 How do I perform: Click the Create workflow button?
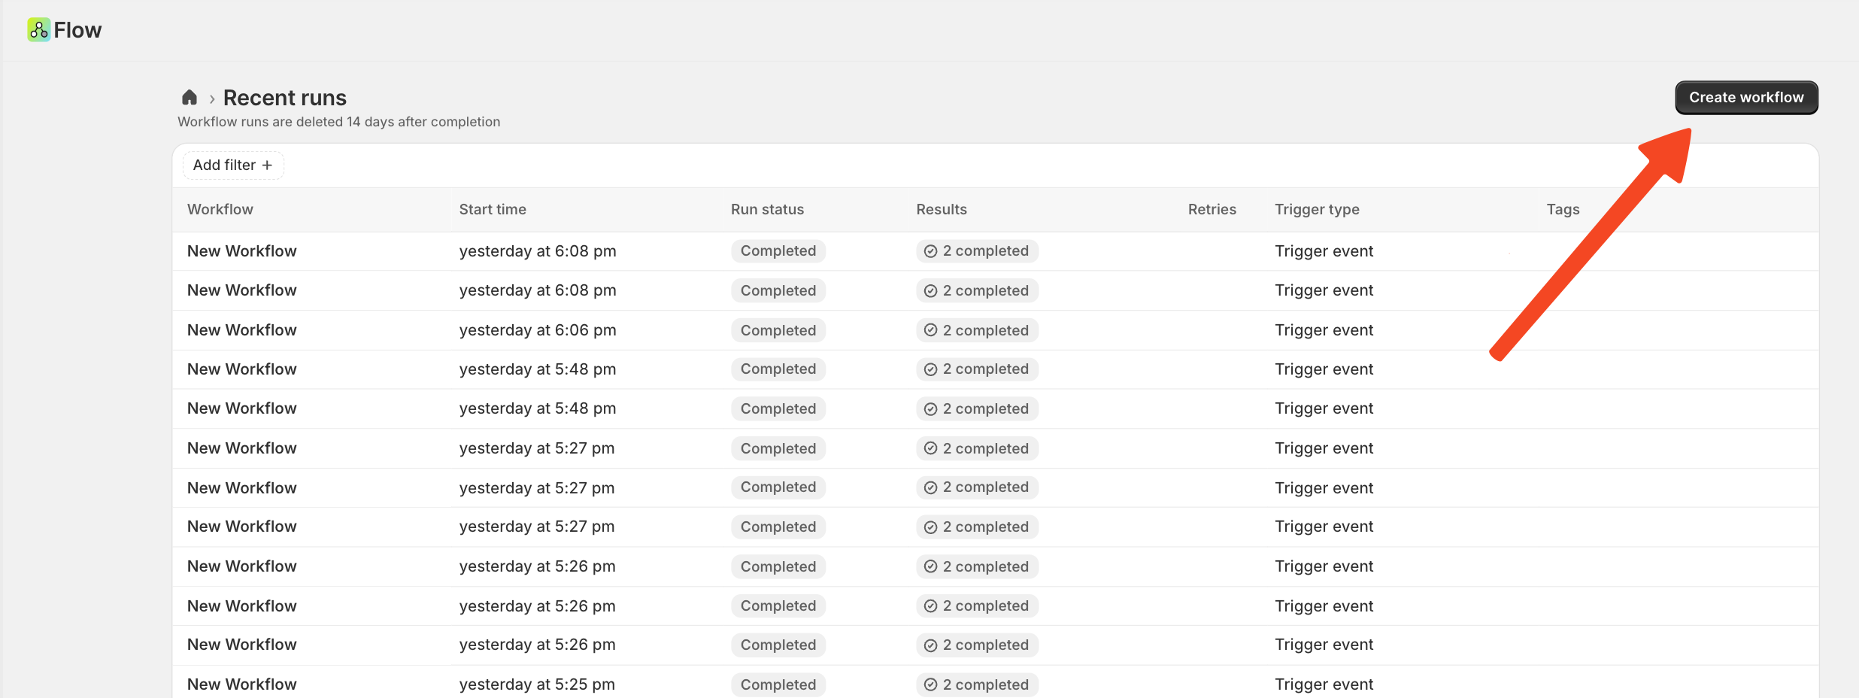tap(1745, 98)
